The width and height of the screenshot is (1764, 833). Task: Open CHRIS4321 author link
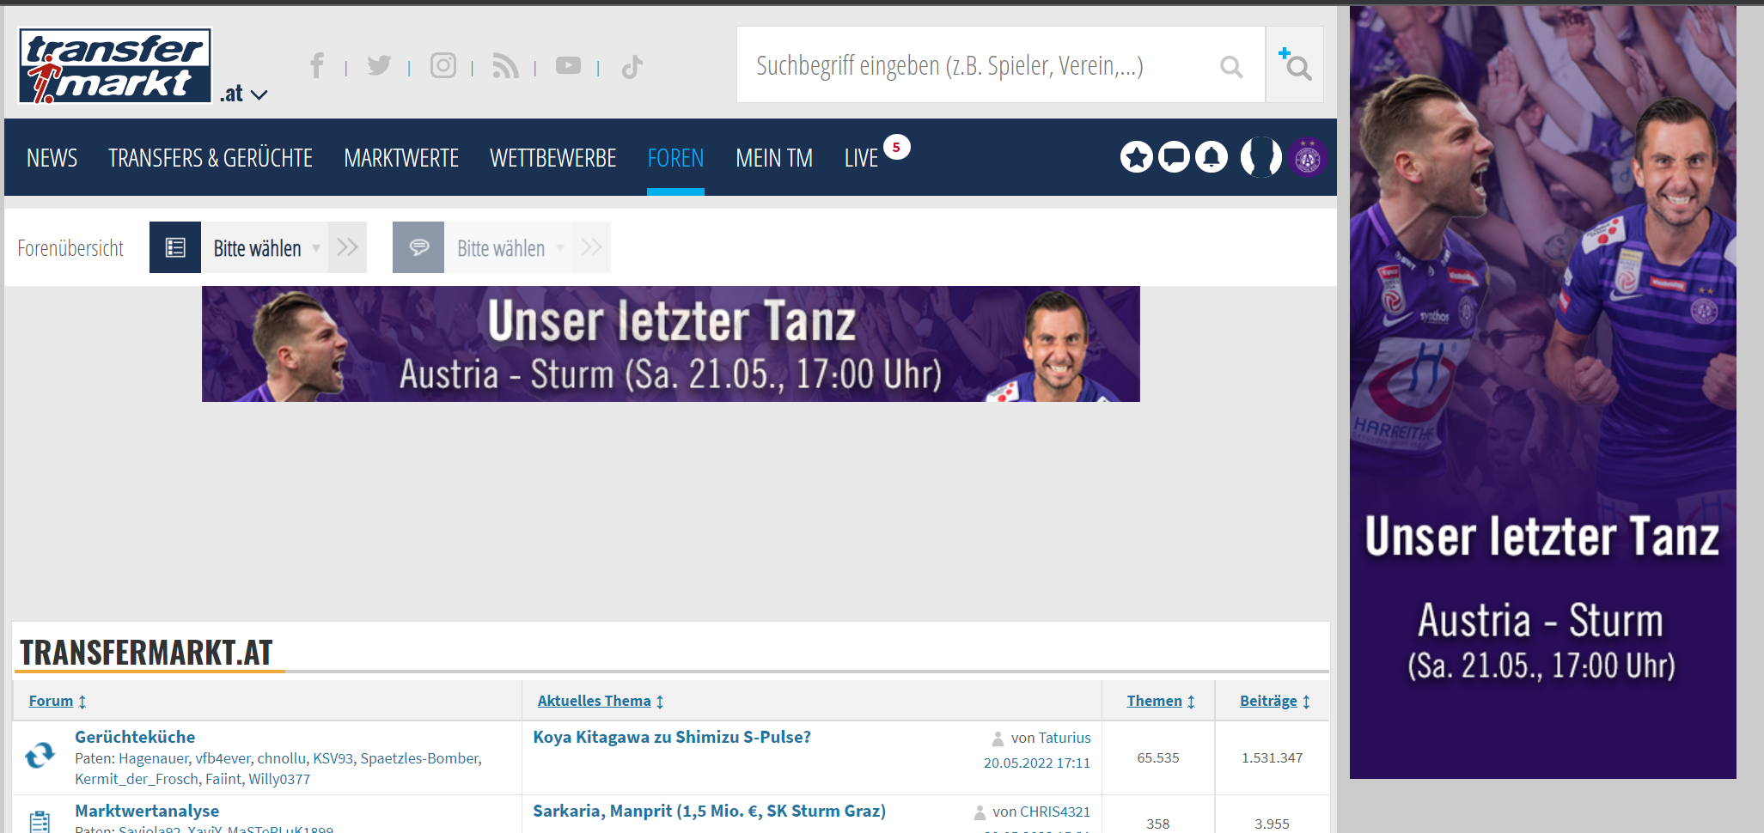(x=1055, y=812)
